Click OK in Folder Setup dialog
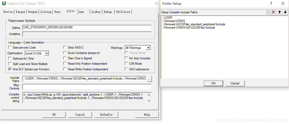 213,83
